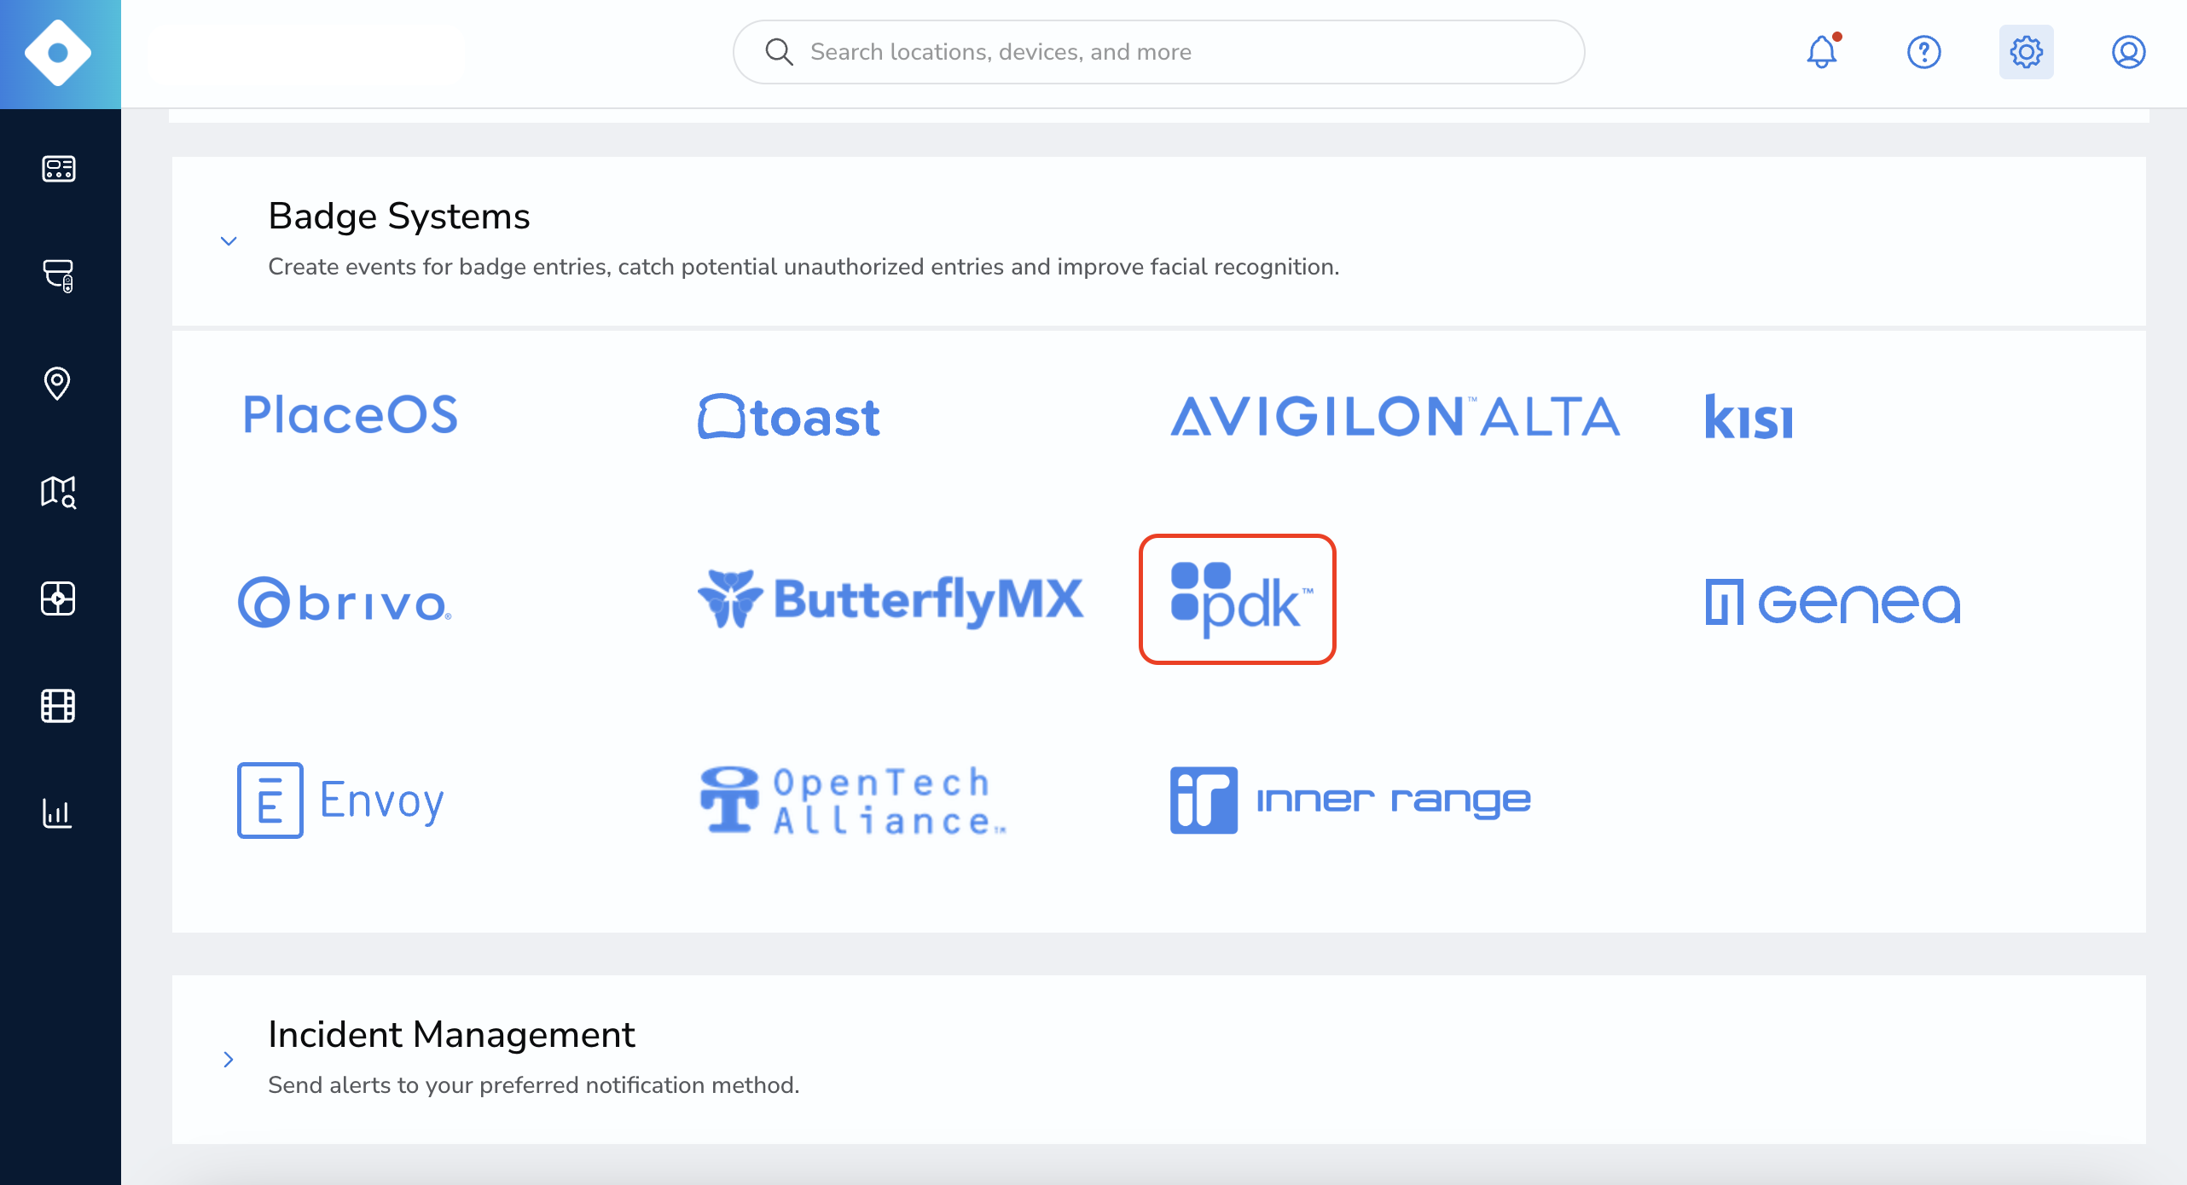Click the Badge Systems heading
The width and height of the screenshot is (2187, 1185).
click(399, 217)
